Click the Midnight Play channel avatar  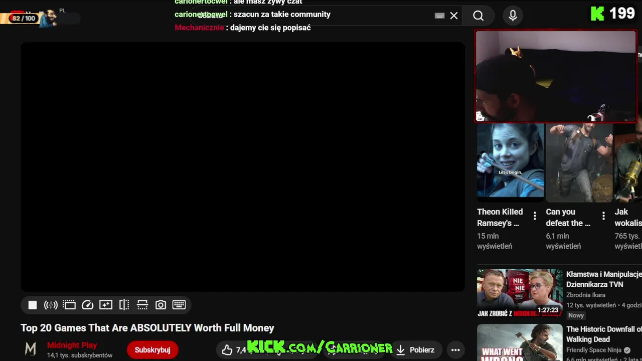pyautogui.click(x=31, y=349)
